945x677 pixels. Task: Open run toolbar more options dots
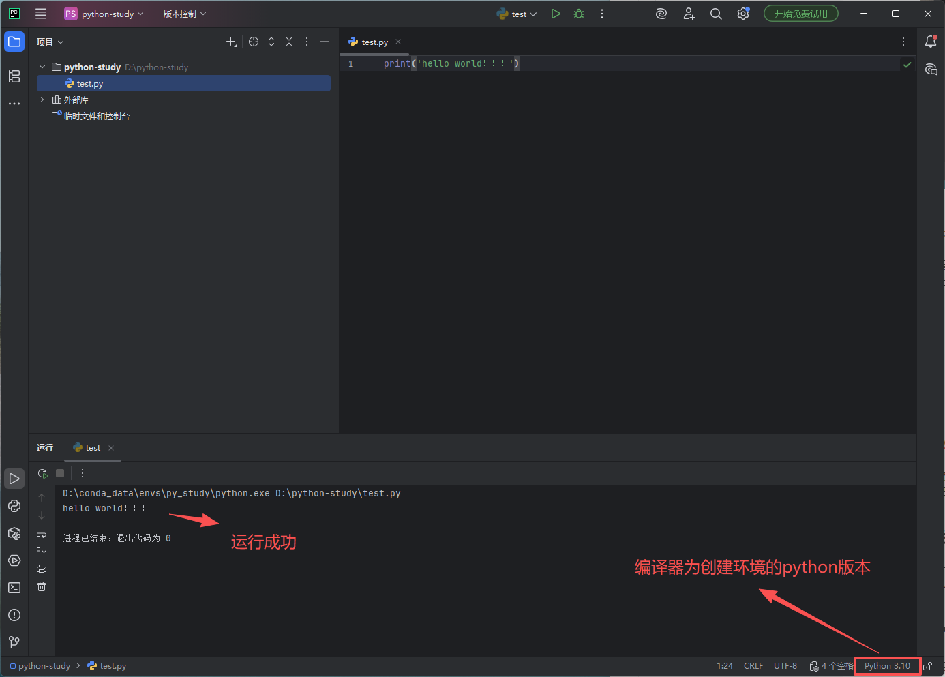click(82, 473)
